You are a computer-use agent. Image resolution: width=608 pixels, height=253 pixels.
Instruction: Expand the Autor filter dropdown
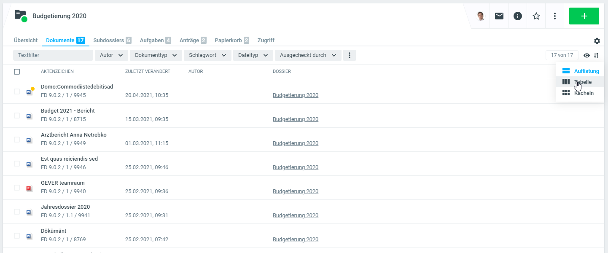(111, 55)
